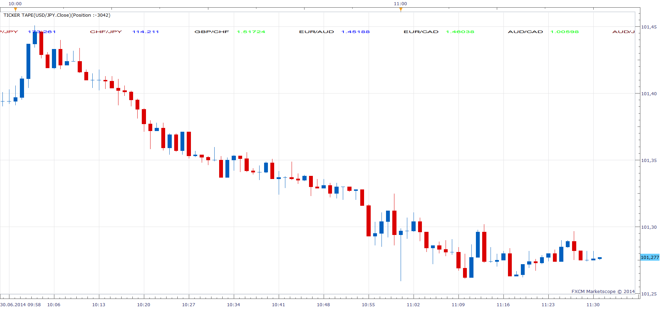Click the 101,35 price axis label
The height and width of the screenshot is (309, 663).
(x=649, y=160)
